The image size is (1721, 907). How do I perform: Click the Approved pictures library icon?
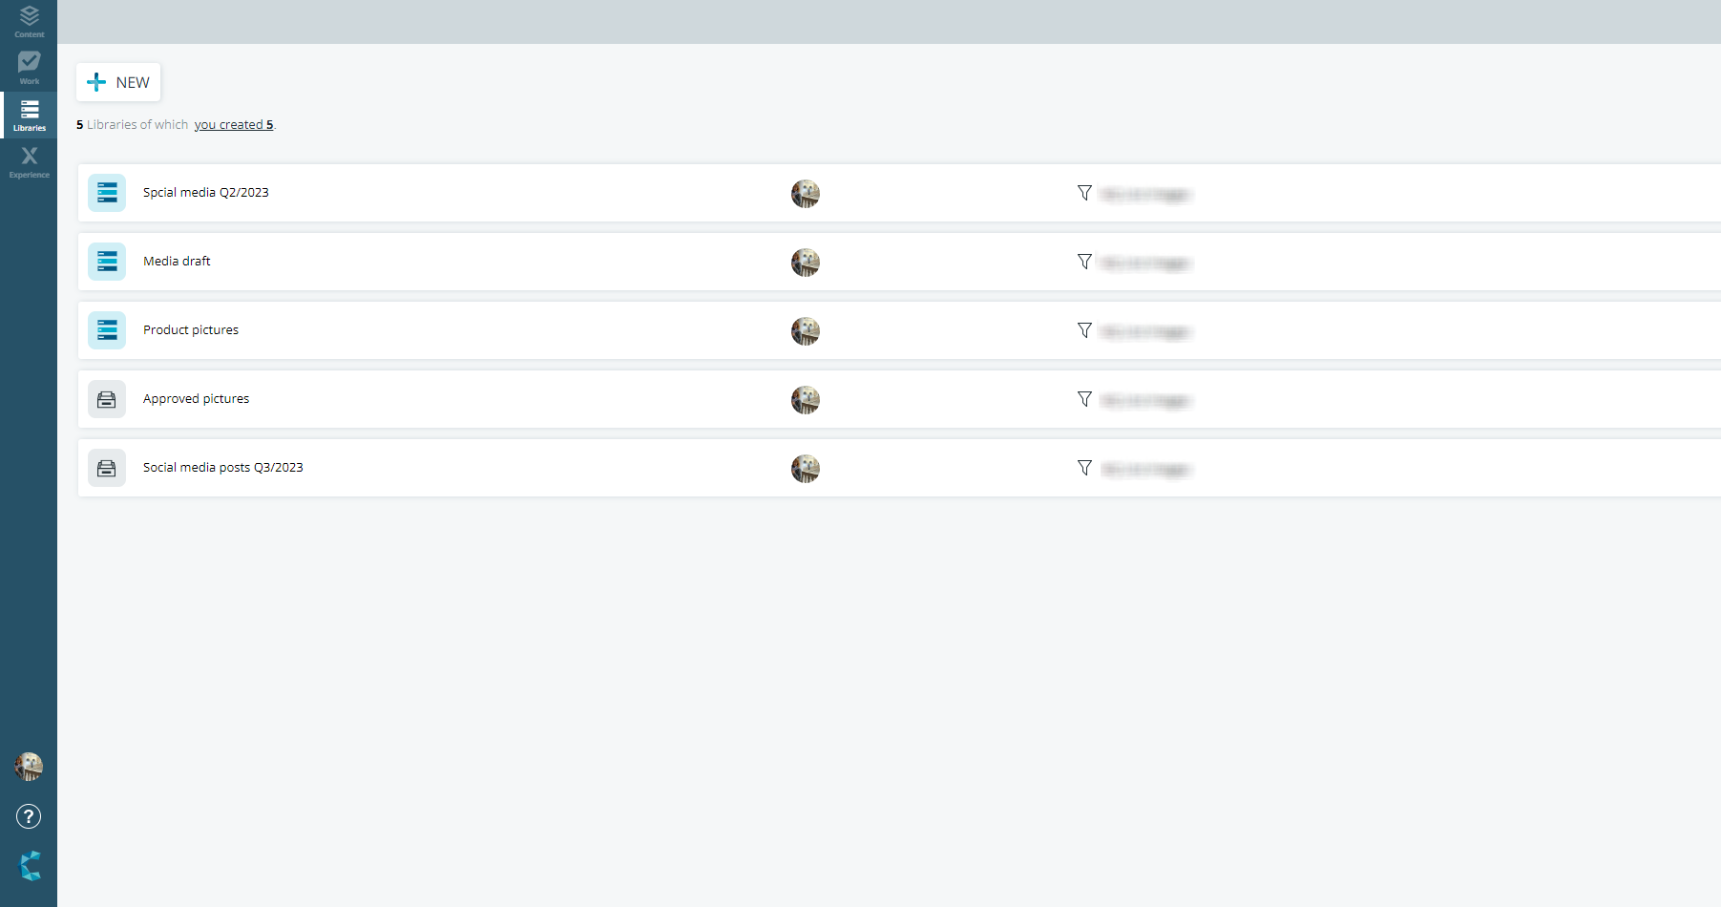pyautogui.click(x=107, y=399)
